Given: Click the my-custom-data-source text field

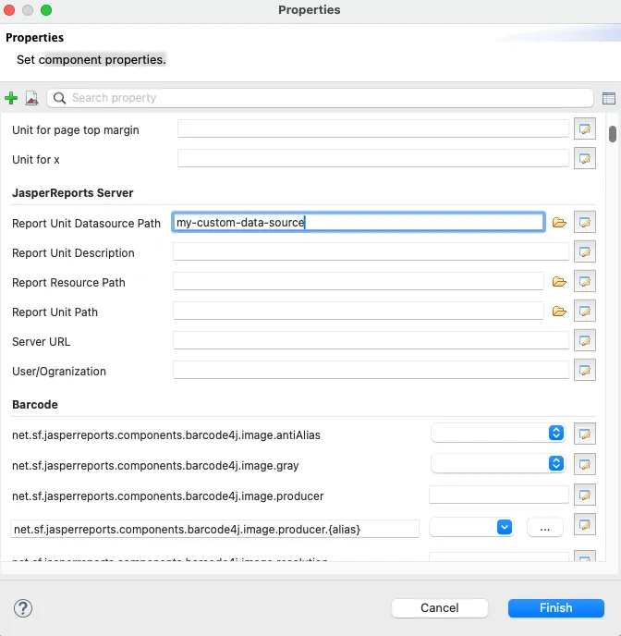Looking at the screenshot, I should click(x=359, y=222).
